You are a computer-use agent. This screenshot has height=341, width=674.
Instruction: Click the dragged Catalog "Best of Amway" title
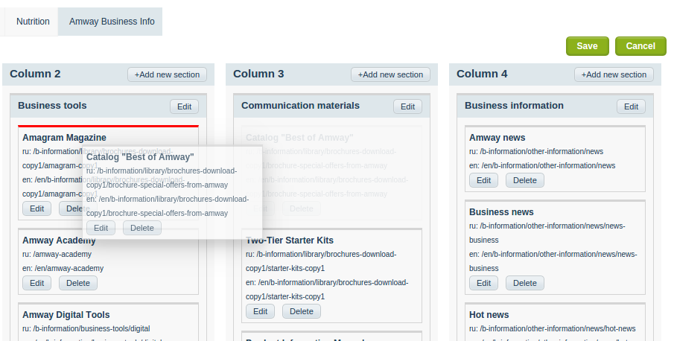click(140, 157)
